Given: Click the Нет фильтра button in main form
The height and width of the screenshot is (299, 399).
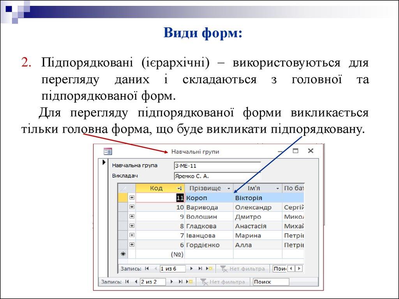Looking at the screenshot, I should pos(223,281).
